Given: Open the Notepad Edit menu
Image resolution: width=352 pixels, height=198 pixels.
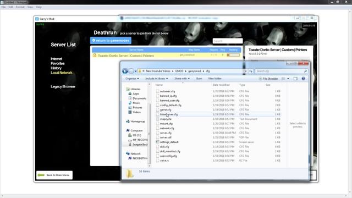Looking at the screenshot, I should 11,7.
